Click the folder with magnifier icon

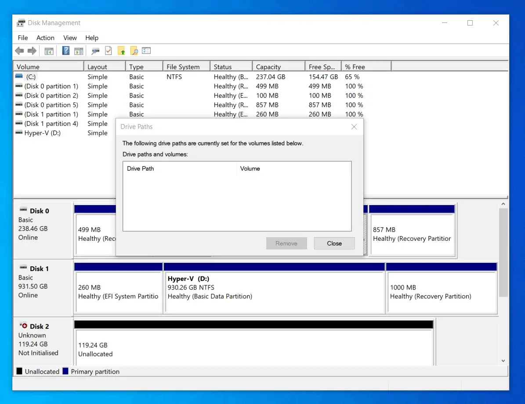pyautogui.click(x=134, y=51)
